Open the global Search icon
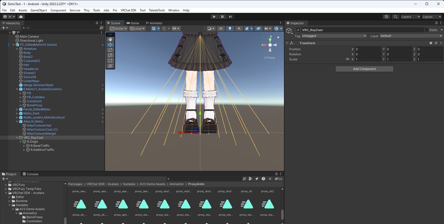This screenshot has height=224, width=444. (x=396, y=17)
